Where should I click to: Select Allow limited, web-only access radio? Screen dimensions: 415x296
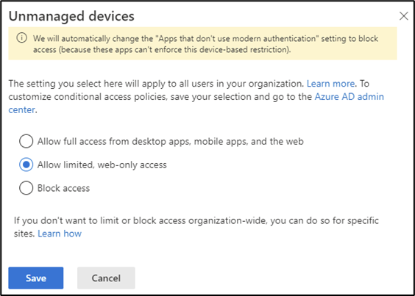pos(26,165)
